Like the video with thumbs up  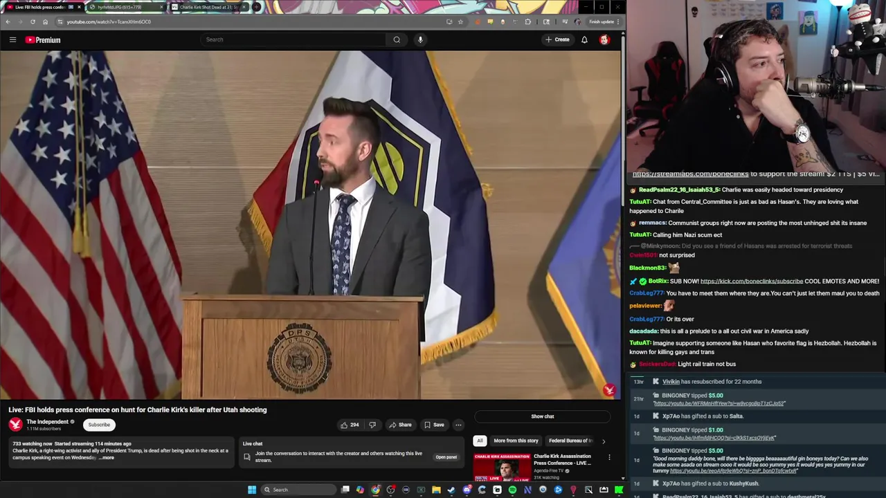coord(350,425)
